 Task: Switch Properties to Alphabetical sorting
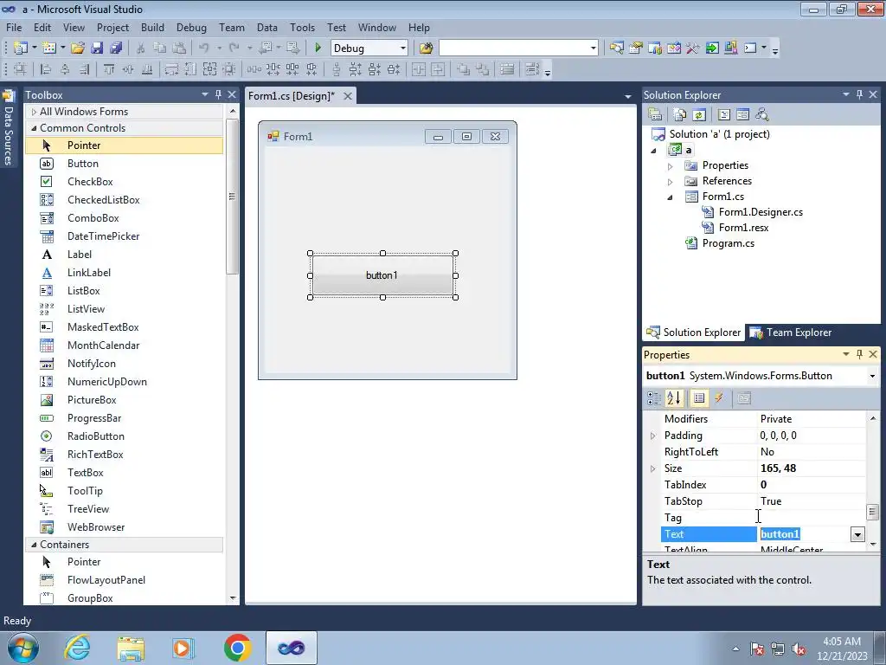point(674,398)
